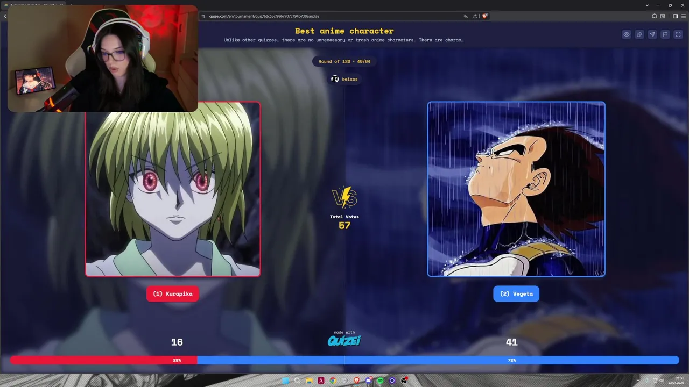Open File Explorer from taskbar
The height and width of the screenshot is (387, 689).
click(x=309, y=381)
